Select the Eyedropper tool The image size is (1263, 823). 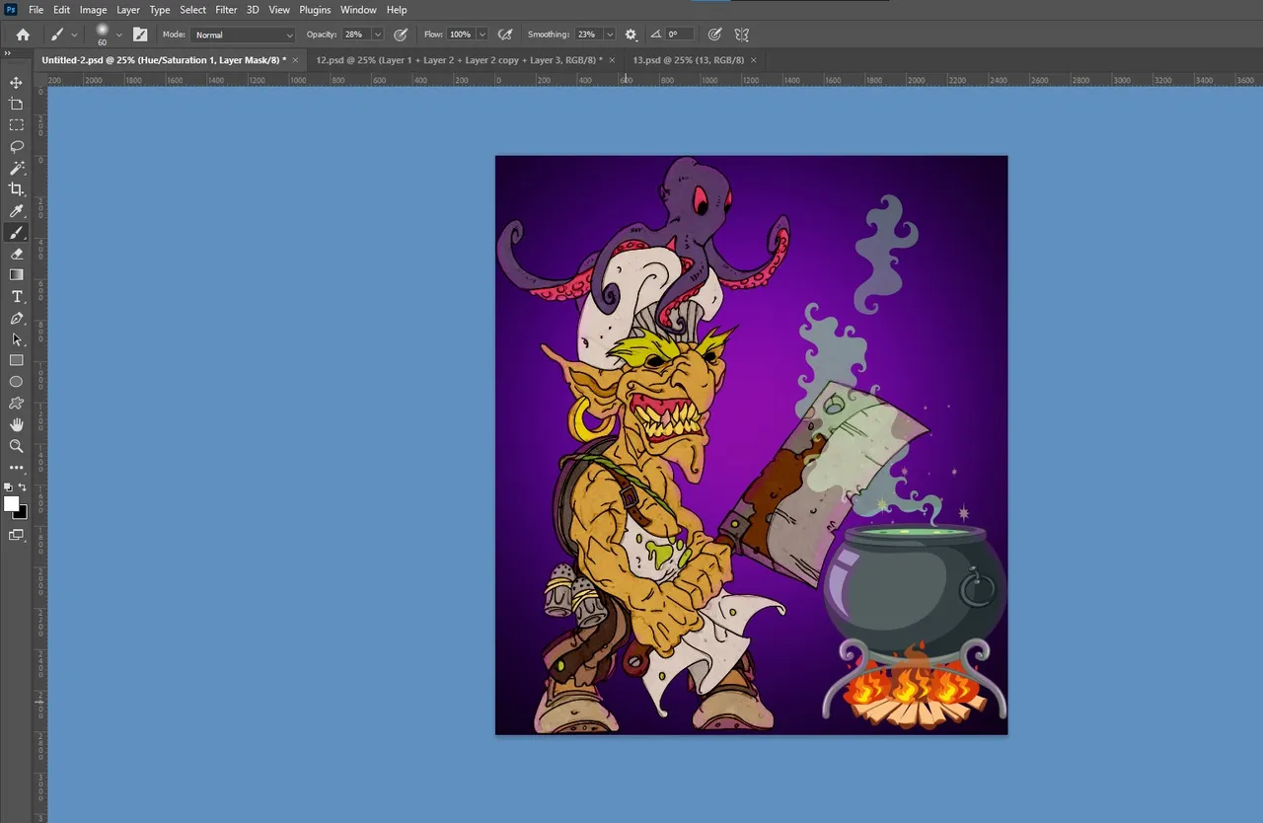coord(16,211)
